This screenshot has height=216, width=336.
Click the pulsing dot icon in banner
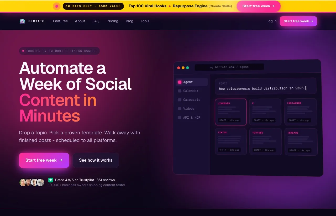coord(57,6)
